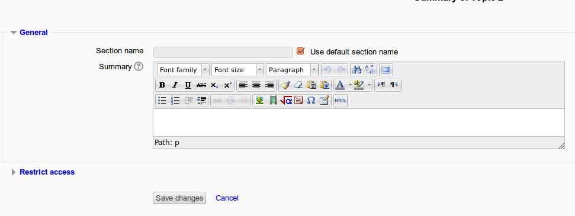Click the undo arrow icon

coord(327,70)
